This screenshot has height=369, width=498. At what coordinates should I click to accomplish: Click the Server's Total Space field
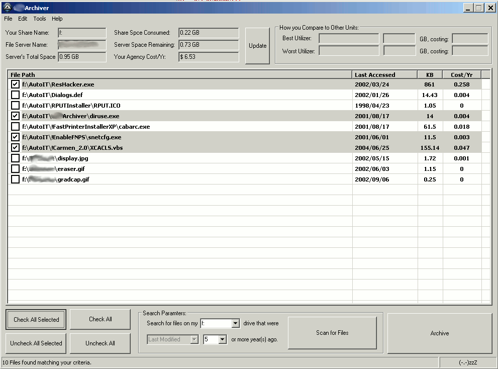pyautogui.click(x=82, y=57)
